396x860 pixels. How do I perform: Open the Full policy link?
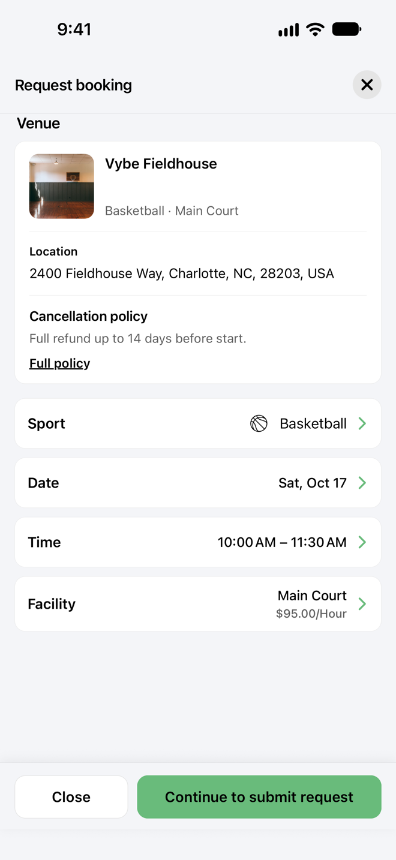59,363
